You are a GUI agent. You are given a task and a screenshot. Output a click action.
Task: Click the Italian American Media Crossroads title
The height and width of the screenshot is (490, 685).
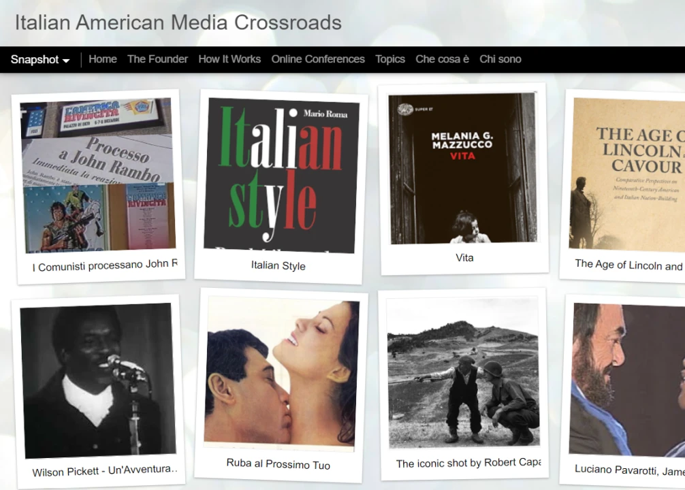178,22
